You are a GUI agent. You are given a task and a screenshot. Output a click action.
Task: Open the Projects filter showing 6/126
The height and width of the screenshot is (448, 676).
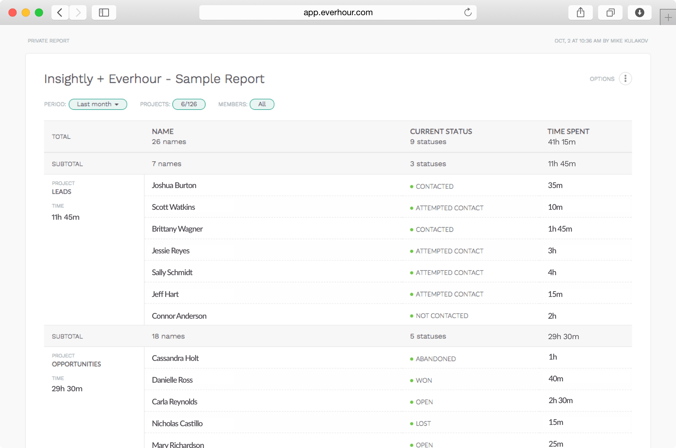click(189, 104)
